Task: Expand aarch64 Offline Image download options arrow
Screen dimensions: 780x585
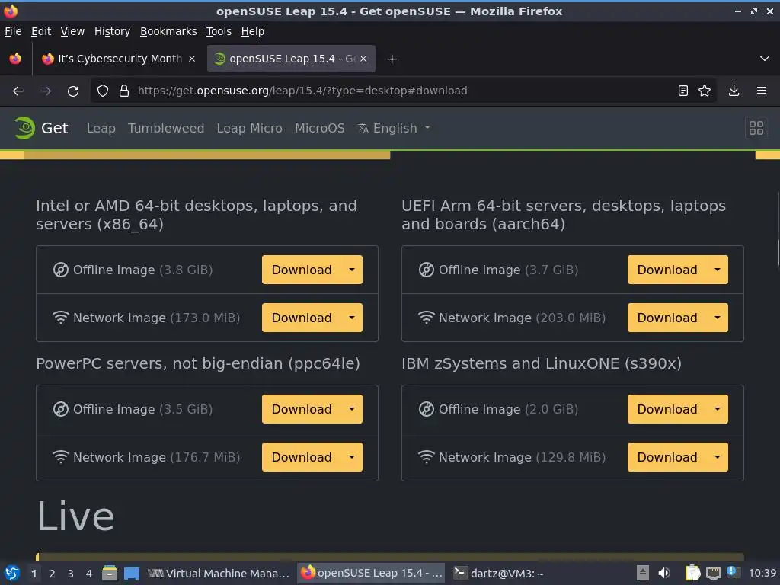Action: [x=718, y=270]
